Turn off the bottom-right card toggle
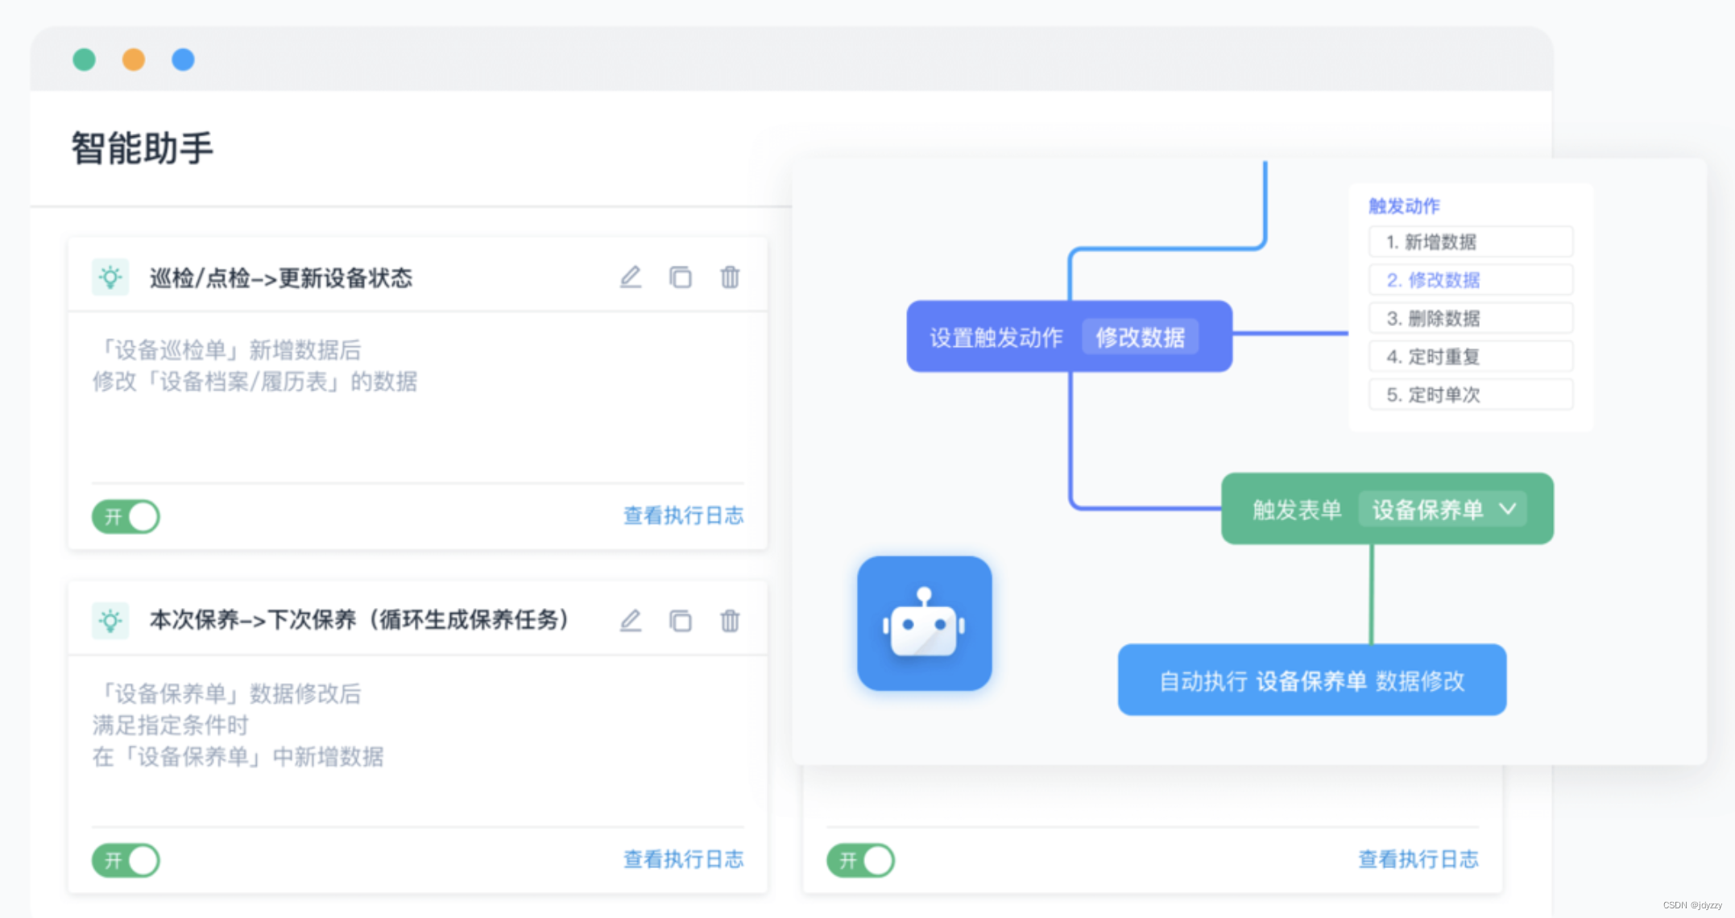Screen dimensions: 1735x918 (860, 860)
